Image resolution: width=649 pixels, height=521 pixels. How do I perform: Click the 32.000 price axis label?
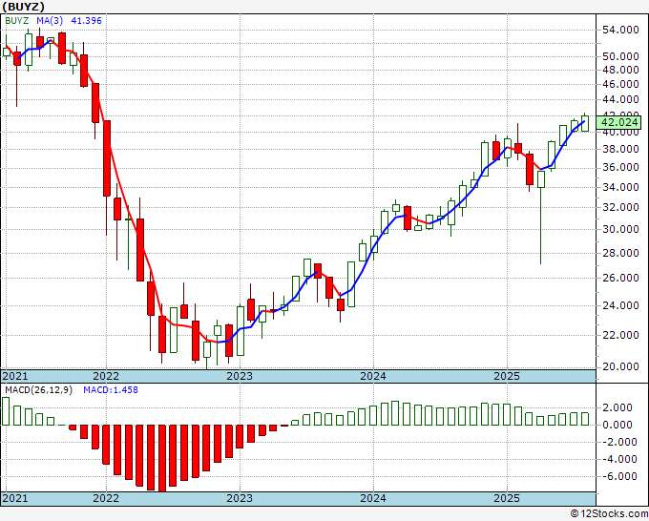click(620, 208)
